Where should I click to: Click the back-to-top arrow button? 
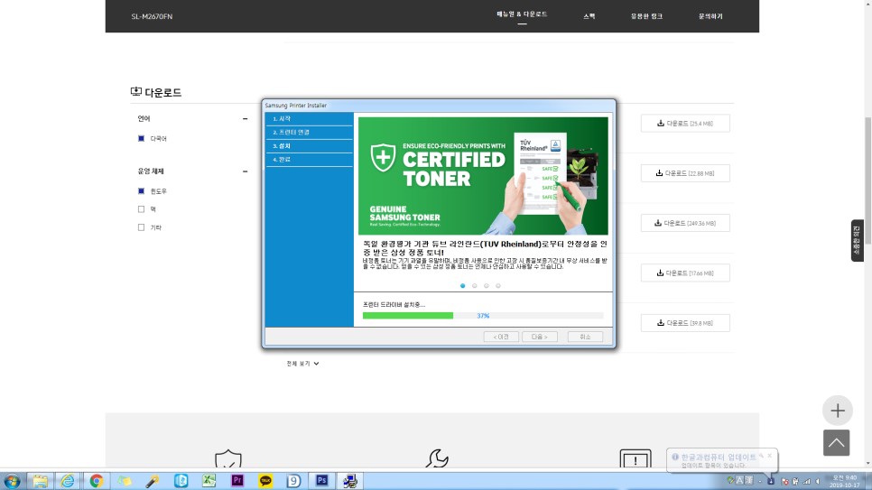[x=837, y=443]
